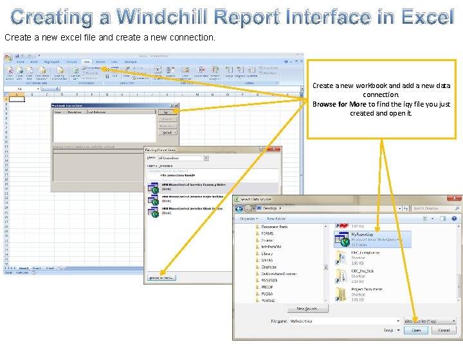Toggle the preview pane icon

click(442, 218)
